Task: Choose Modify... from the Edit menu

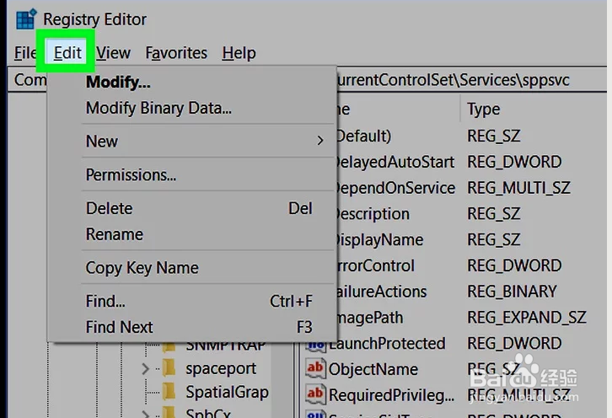Action: (x=118, y=83)
